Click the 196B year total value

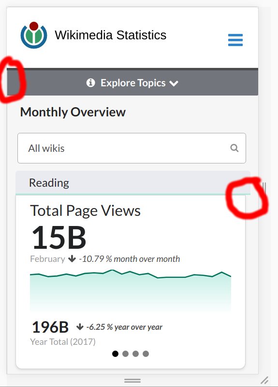click(x=50, y=327)
